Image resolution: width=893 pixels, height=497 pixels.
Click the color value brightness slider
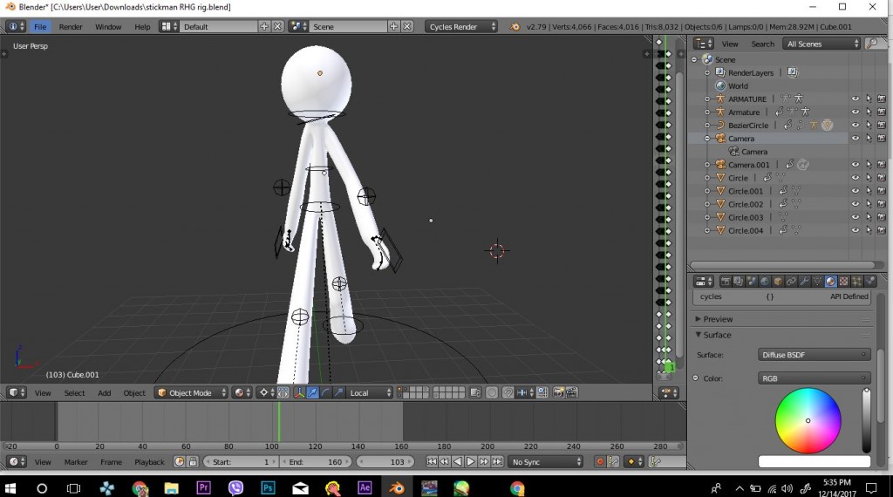[x=866, y=421]
